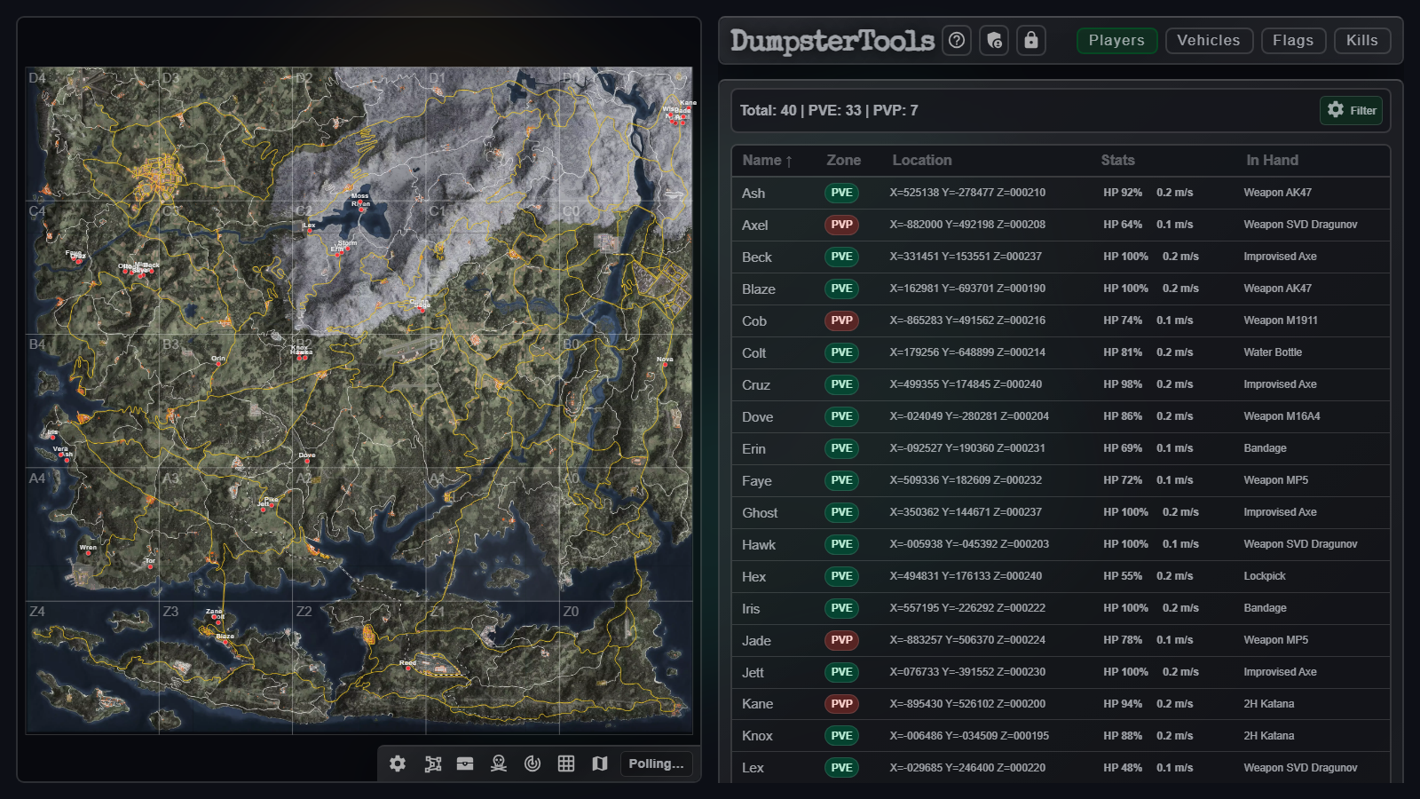Toggle skull and crossbones kill markers

pyautogui.click(x=499, y=763)
